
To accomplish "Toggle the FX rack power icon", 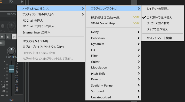I will pos(1,1).
